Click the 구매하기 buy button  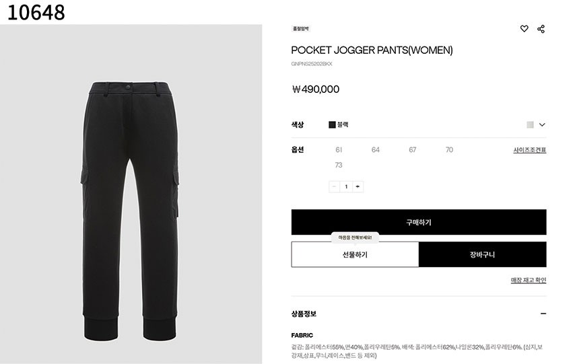point(419,222)
